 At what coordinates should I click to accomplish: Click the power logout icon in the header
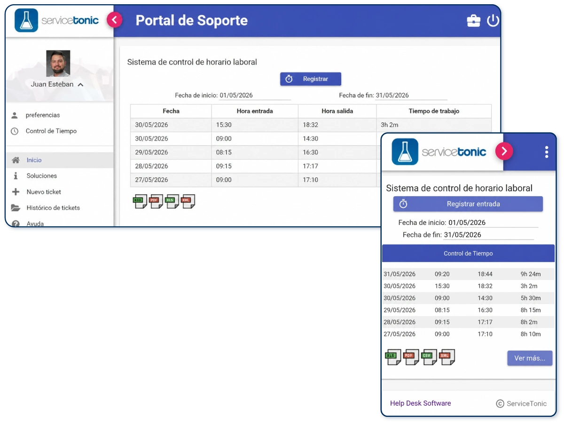click(493, 21)
